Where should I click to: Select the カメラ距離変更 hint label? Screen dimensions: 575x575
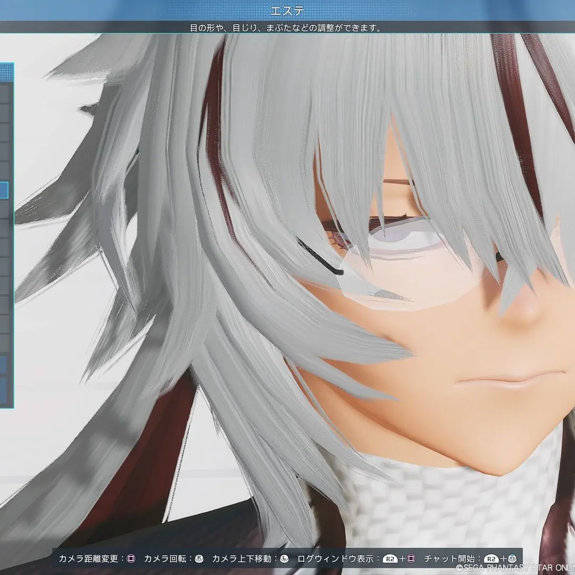click(x=88, y=558)
